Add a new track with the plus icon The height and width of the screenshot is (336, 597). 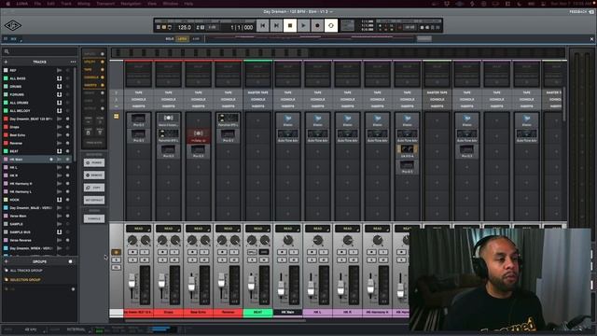(6, 62)
